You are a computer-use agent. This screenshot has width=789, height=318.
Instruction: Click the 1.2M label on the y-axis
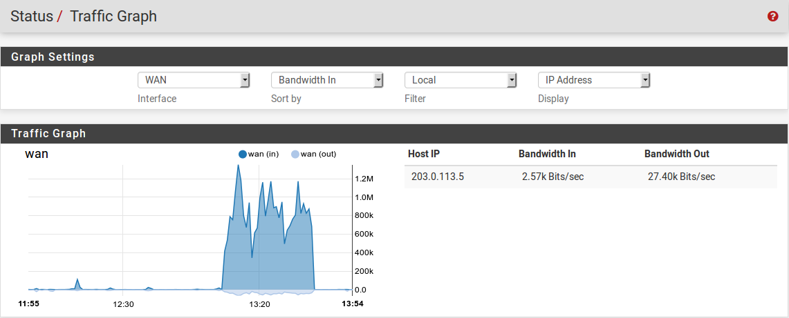coord(364,179)
